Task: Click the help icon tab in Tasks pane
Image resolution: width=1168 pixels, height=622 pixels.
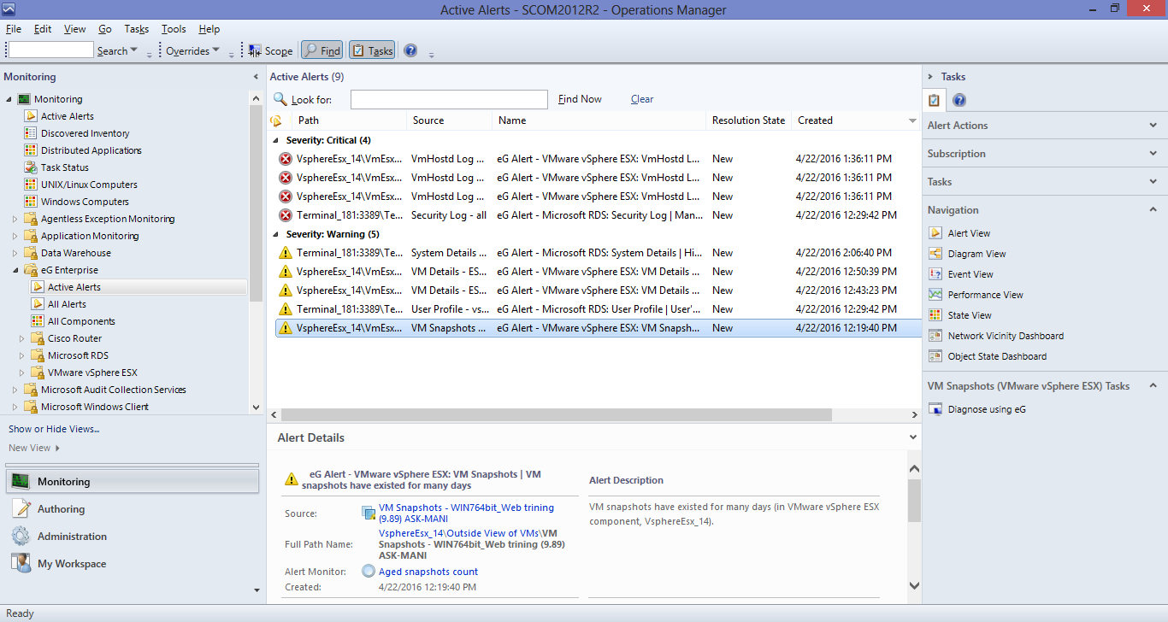Action: click(x=959, y=101)
